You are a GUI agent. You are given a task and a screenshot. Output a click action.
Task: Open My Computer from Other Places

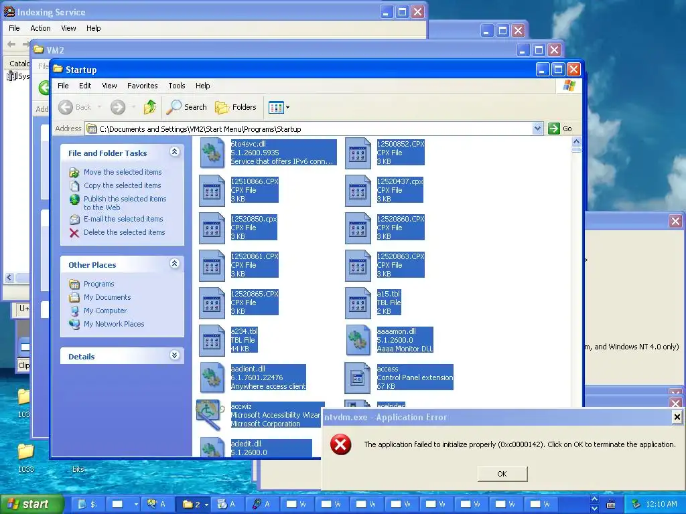[x=105, y=311]
